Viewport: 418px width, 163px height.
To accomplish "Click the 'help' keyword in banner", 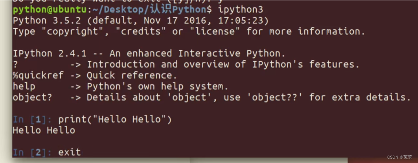I will tap(24, 87).
